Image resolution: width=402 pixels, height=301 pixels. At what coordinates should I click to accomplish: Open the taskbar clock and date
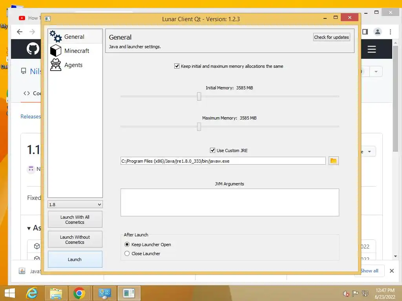[x=385, y=294]
